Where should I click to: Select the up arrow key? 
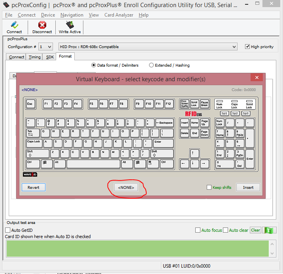pyautogui.click(x=194, y=154)
